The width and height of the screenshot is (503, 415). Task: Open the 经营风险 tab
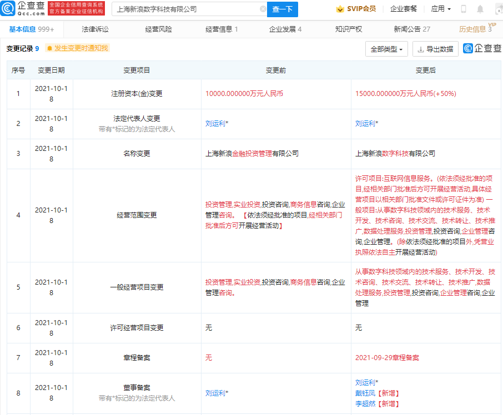click(x=158, y=29)
